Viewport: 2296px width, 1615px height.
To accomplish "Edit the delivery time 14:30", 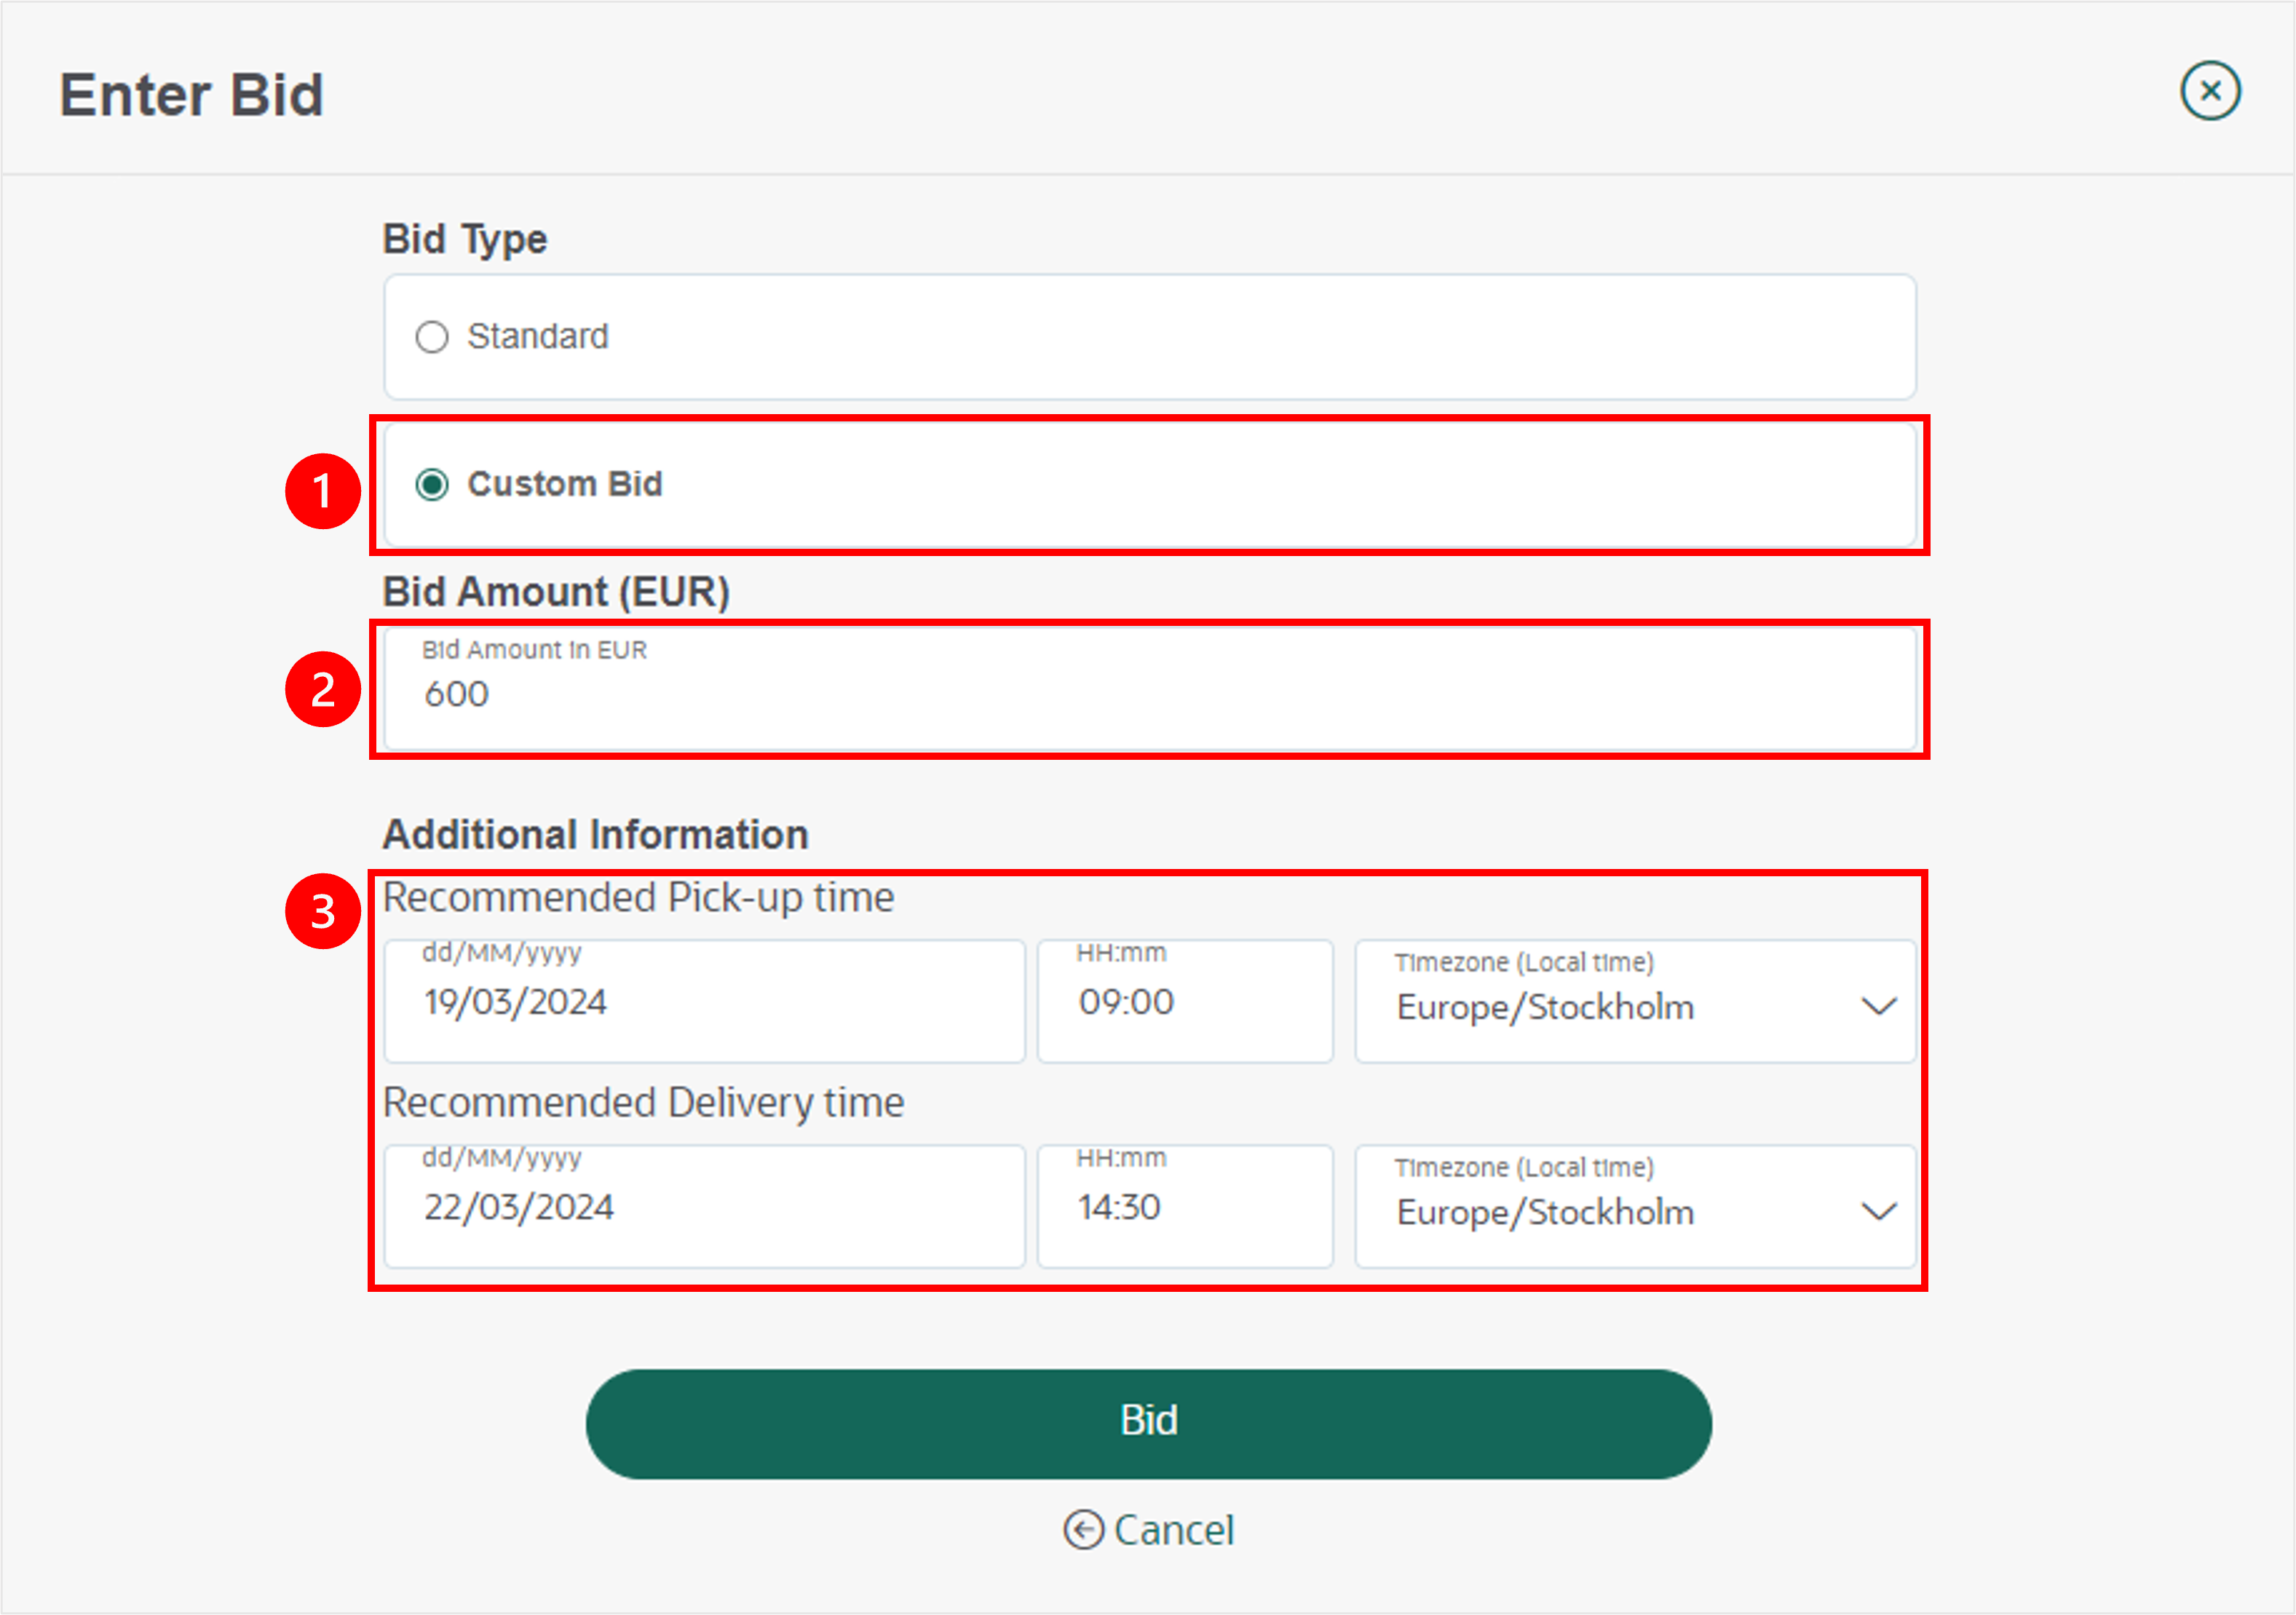I will pyautogui.click(x=1185, y=1206).
